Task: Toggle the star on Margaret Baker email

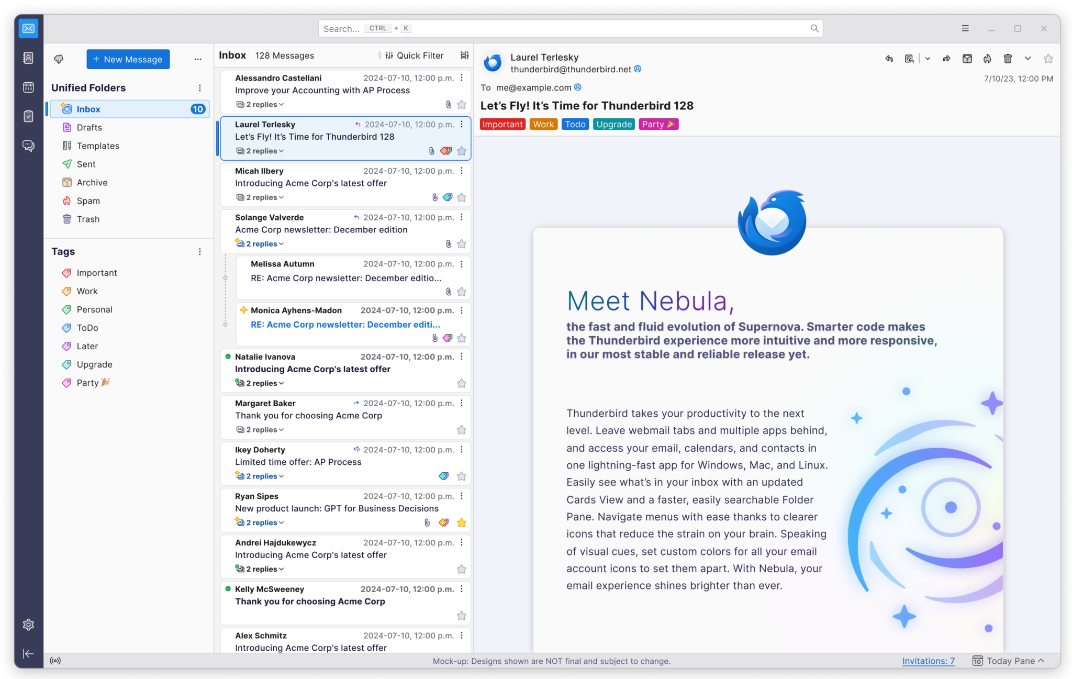Action: (462, 429)
